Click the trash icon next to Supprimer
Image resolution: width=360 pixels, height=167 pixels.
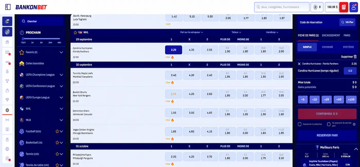[x=355, y=57]
